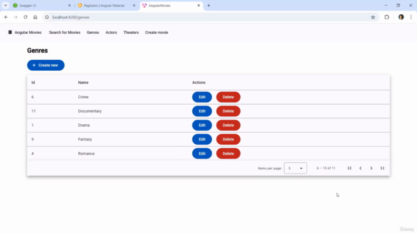
Task: Click the browser back arrow
Action: [6, 18]
